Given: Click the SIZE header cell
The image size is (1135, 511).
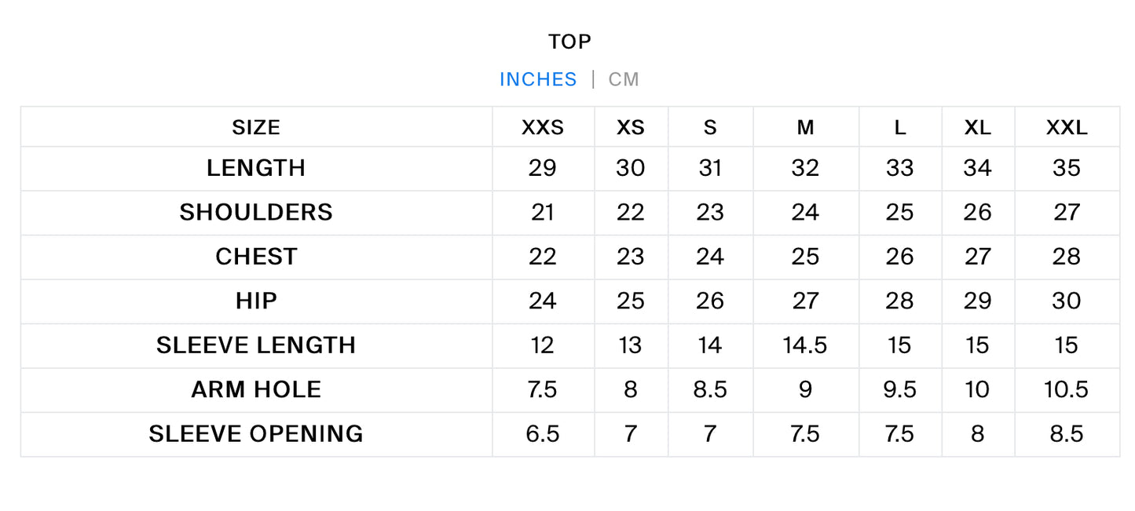Looking at the screenshot, I should coord(256,128).
